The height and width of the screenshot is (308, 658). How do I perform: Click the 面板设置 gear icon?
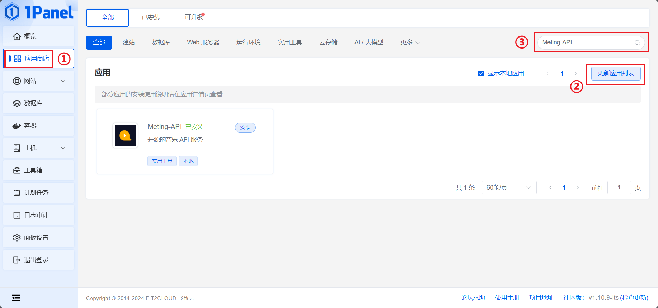click(x=17, y=237)
